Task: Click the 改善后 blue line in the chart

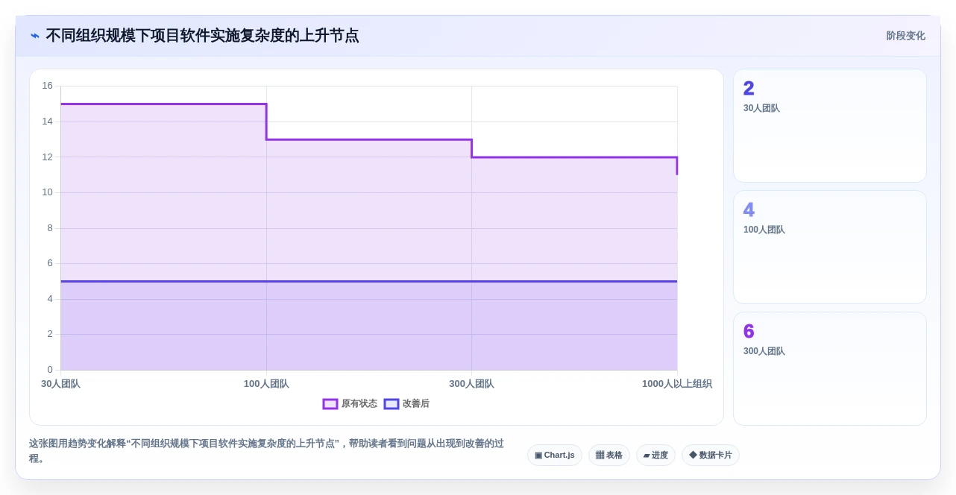Action: [369, 281]
